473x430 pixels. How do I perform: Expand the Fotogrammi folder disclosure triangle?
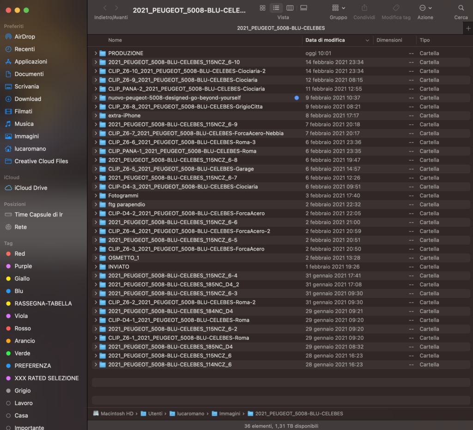coord(96,196)
